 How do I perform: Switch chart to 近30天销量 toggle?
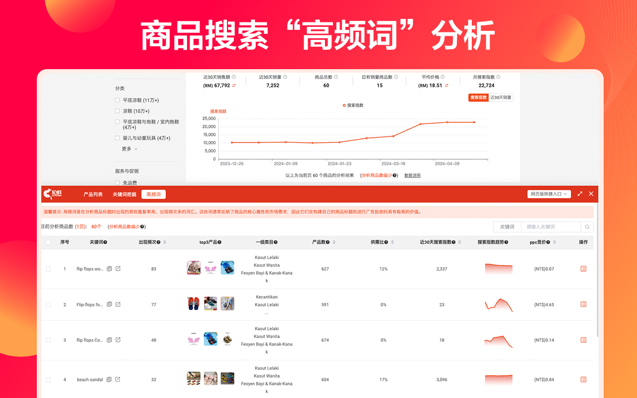pos(501,98)
